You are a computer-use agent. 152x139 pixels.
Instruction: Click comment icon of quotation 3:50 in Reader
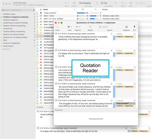click(111, 101)
